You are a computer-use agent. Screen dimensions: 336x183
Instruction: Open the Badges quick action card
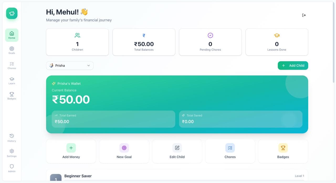pos(283,151)
